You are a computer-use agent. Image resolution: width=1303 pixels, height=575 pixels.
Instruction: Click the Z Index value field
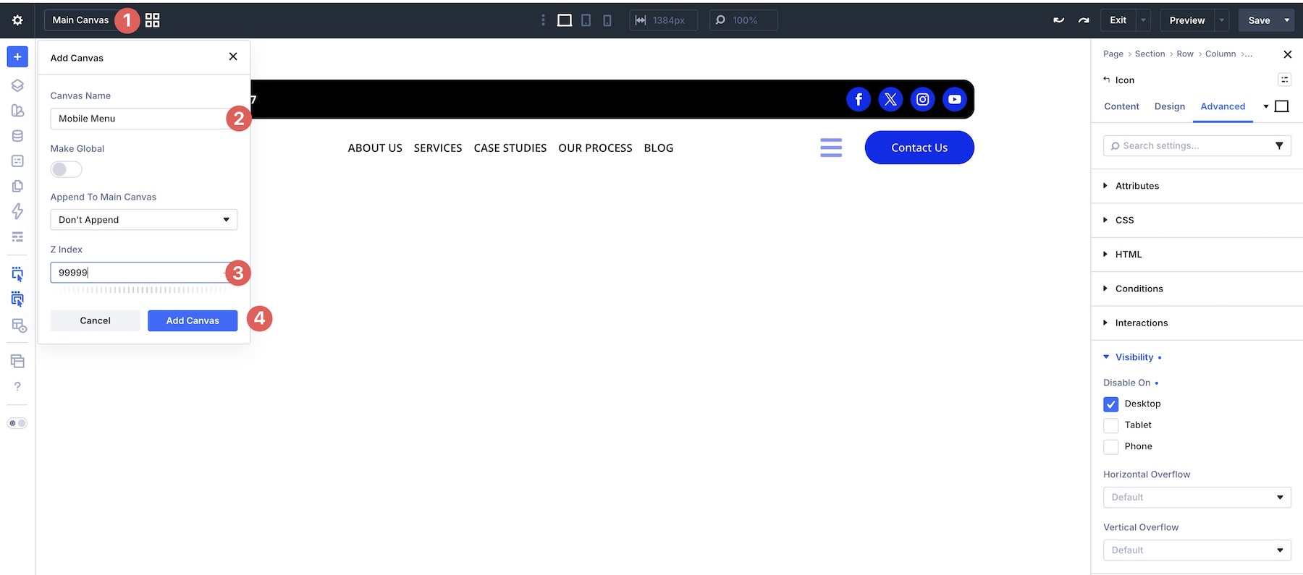[x=144, y=273]
